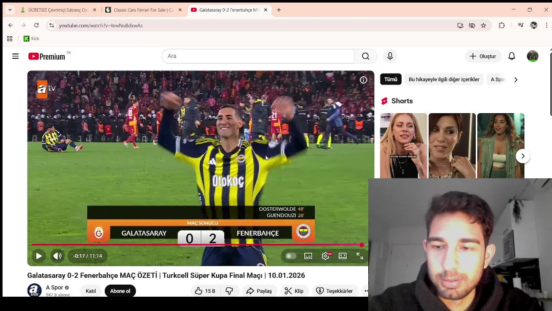The height and width of the screenshot is (311, 552).
Task: Toggle the autoplay switch in the player
Action: pos(290,256)
